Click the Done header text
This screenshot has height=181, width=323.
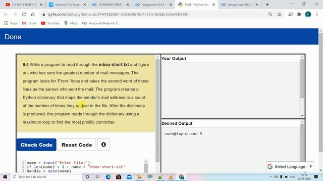click(13, 37)
